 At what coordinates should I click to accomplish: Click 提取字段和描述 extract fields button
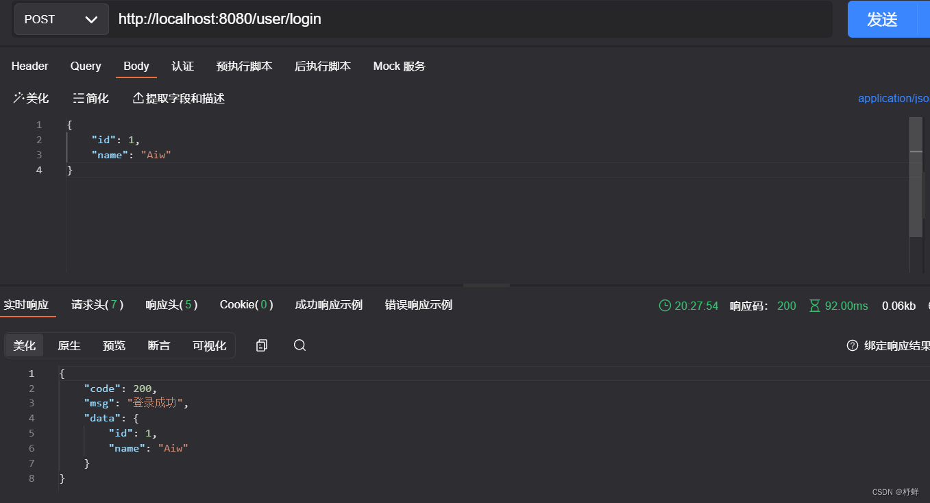point(179,98)
